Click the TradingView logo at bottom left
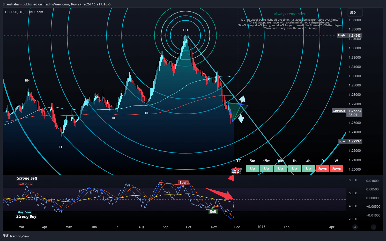The height and width of the screenshot is (241, 386). click(x=16, y=236)
